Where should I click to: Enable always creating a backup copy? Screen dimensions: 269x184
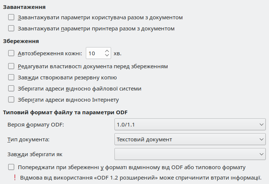[x=11, y=78]
